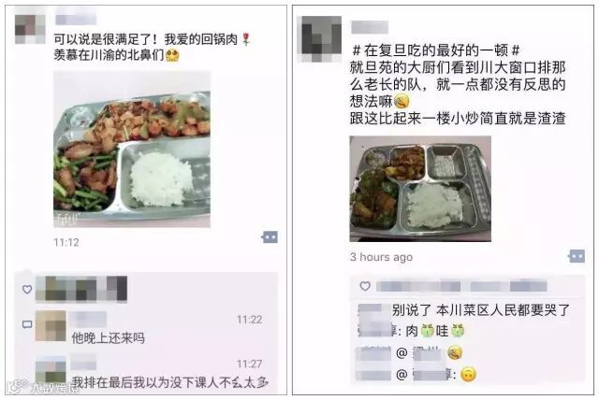
Task: Tap the '#在复旦吃的最好的一顿#' post text
Action: click(x=436, y=50)
